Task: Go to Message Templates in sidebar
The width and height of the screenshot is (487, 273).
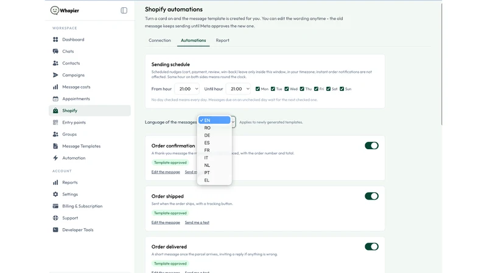Action: [89, 146]
